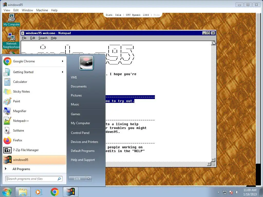
Task: Select the highlighted windows95 Start menu entry
Action: point(34,160)
